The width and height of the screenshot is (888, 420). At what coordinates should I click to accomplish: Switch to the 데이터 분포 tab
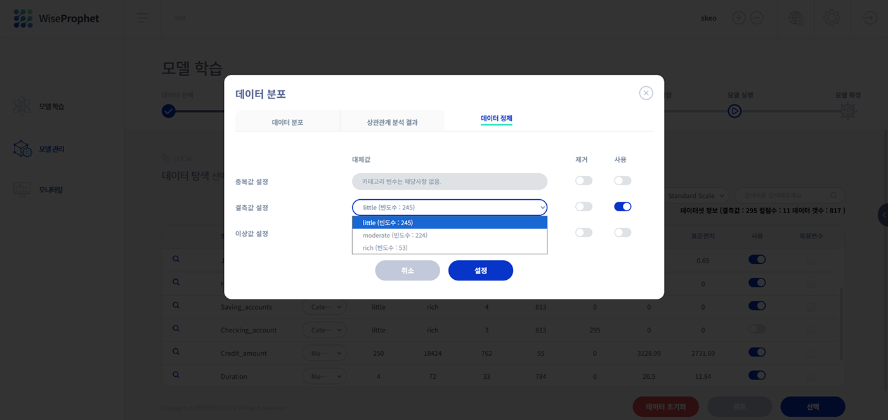coord(287,122)
